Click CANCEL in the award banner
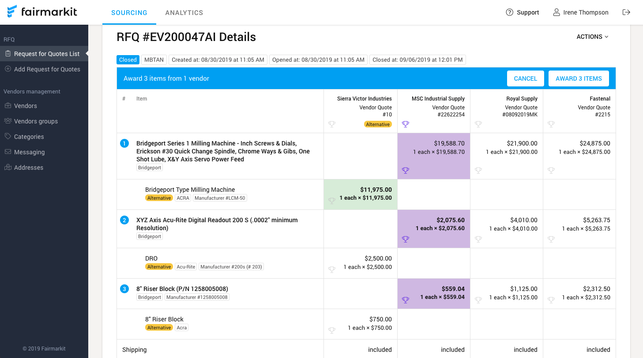This screenshot has width=643, height=358. click(526, 78)
